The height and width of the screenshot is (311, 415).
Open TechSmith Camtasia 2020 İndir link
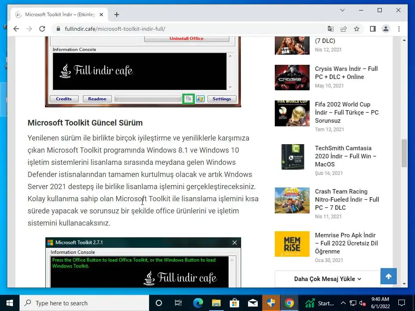(x=345, y=156)
